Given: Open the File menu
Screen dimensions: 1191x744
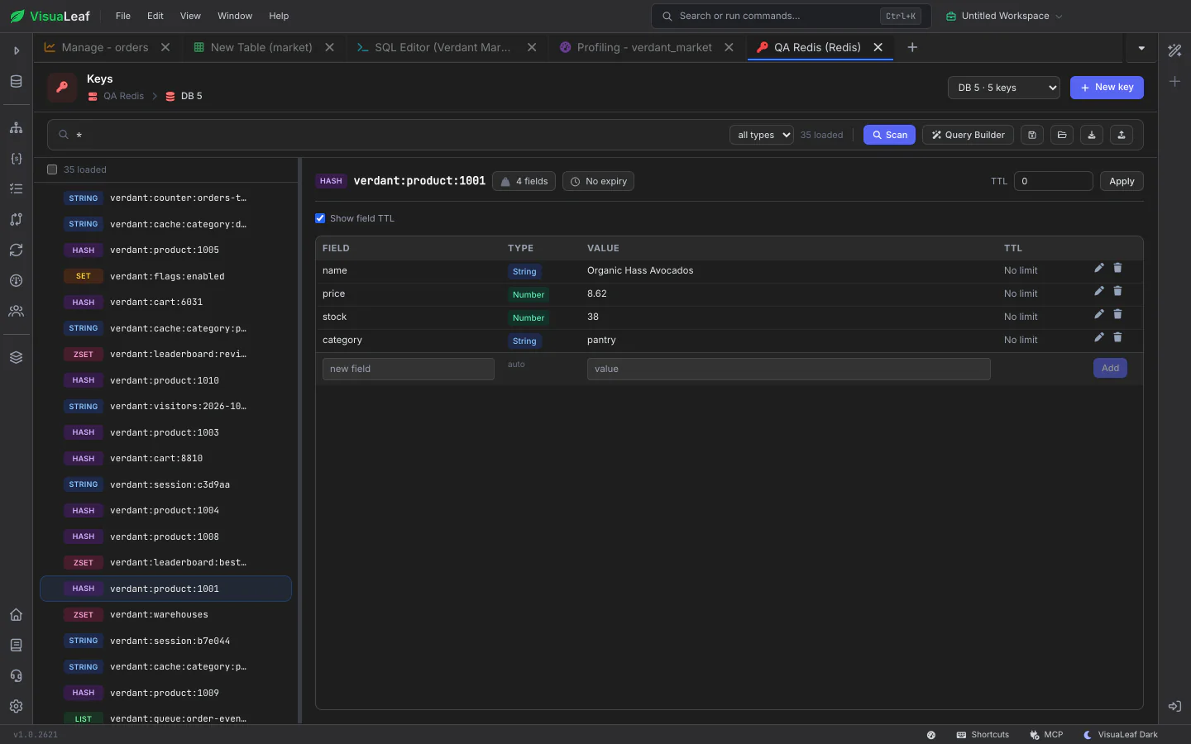Looking at the screenshot, I should coord(123,16).
